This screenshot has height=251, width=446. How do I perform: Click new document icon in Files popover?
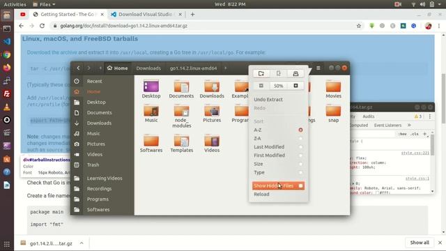pos(279,74)
